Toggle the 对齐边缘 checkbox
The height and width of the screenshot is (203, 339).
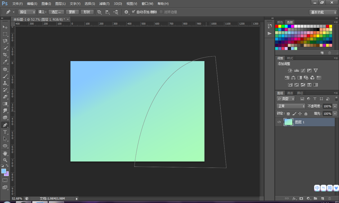tap(161, 12)
